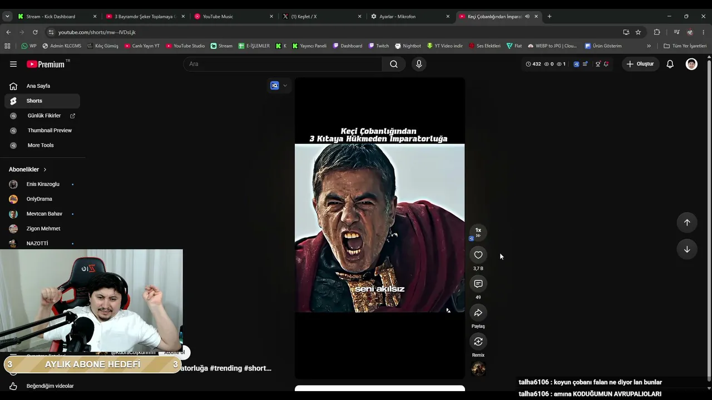The width and height of the screenshot is (712, 400).
Task: Switch to the 3 Bayramdır Şeker Toplamaya tab
Action: tap(145, 17)
